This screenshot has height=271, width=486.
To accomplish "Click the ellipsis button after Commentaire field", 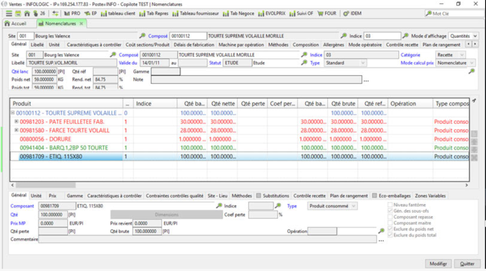I will [381, 241].
